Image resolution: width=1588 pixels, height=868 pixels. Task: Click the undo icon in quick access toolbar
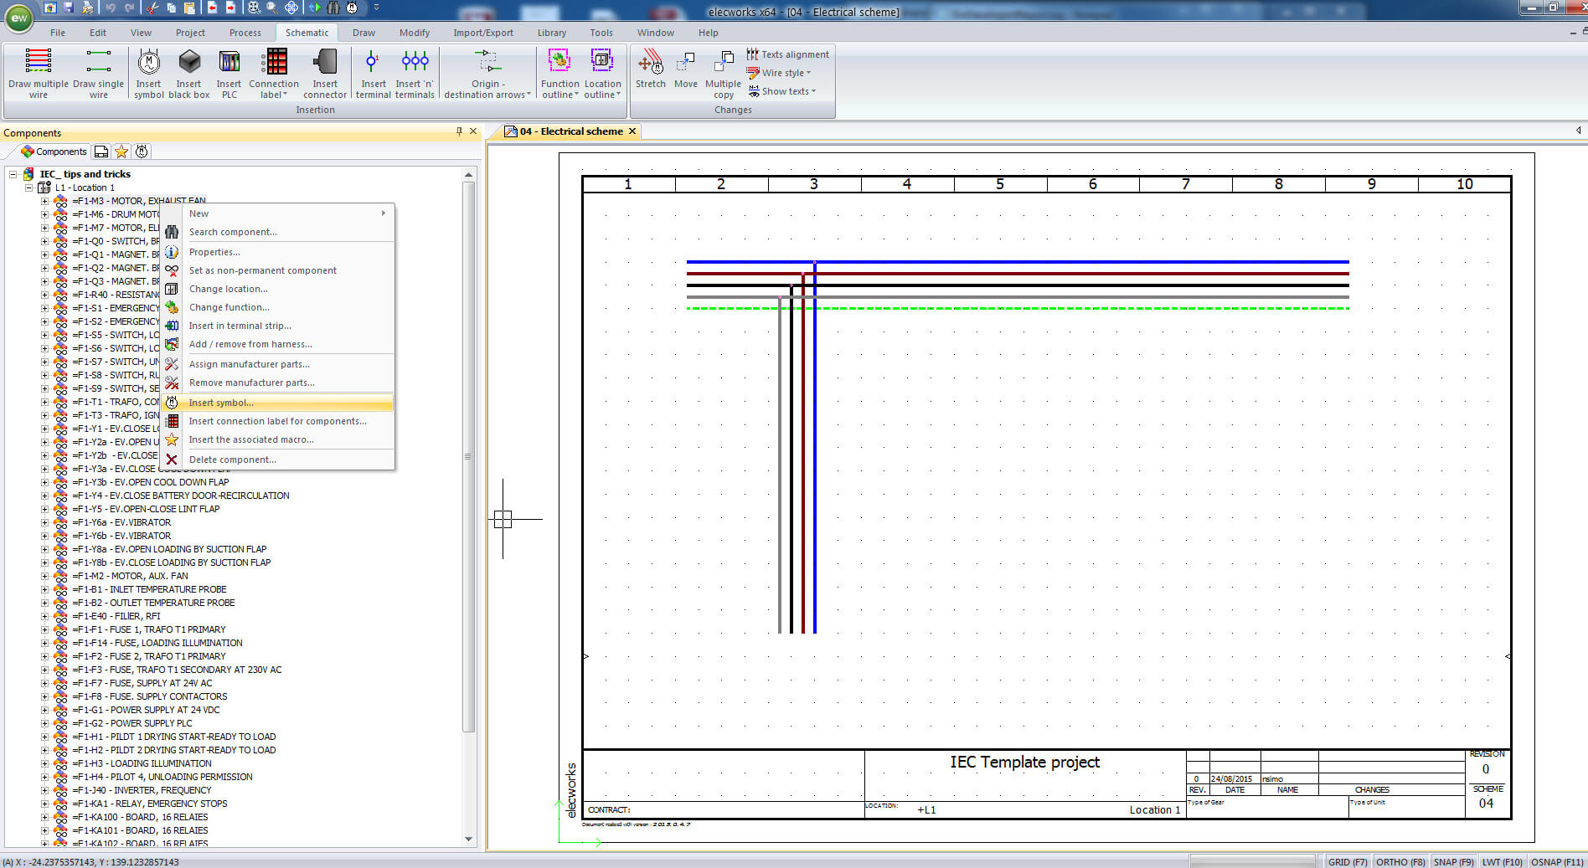[110, 8]
